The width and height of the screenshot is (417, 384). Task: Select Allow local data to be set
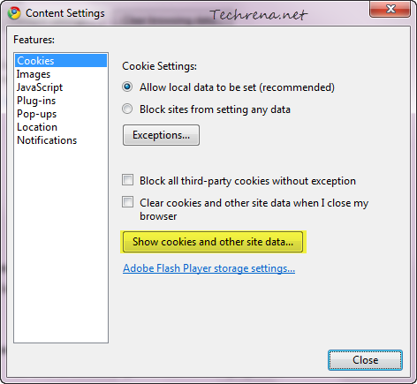pyautogui.click(x=127, y=87)
